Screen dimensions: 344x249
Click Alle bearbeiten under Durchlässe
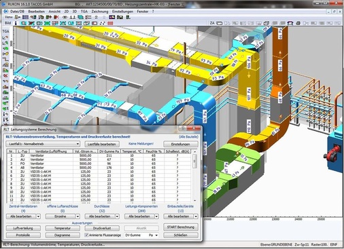click(x=100, y=216)
